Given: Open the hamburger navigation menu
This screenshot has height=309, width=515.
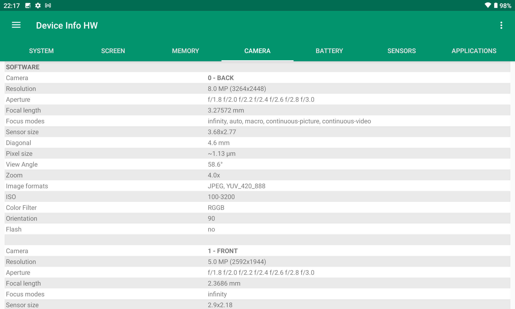Looking at the screenshot, I should 16,25.
